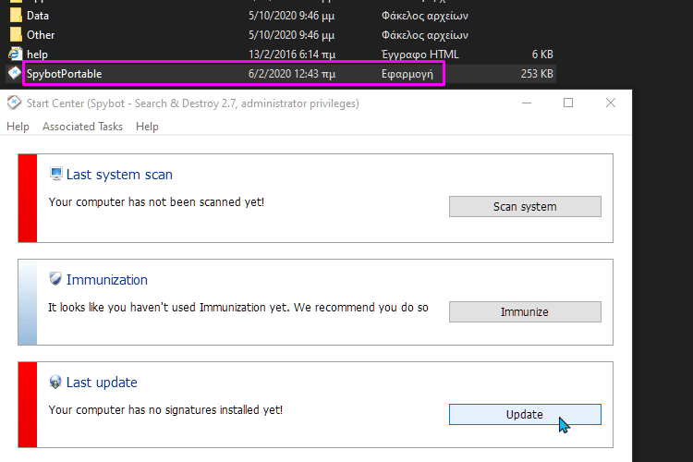This screenshot has width=693, height=462.
Task: Click the Spybot logo in title bar
Action: click(x=14, y=103)
